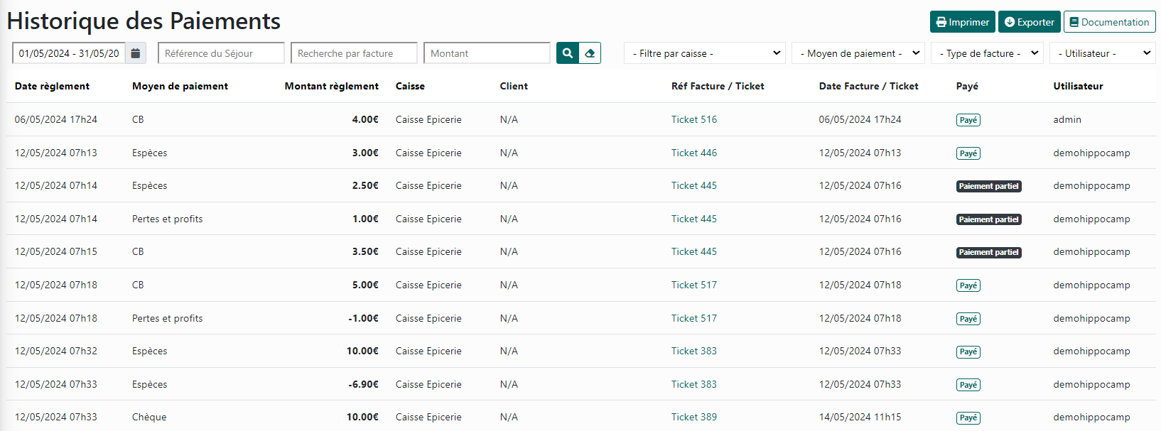The width and height of the screenshot is (1161, 431).
Task: Open the Moyen de paiement dropdown
Action: click(858, 53)
